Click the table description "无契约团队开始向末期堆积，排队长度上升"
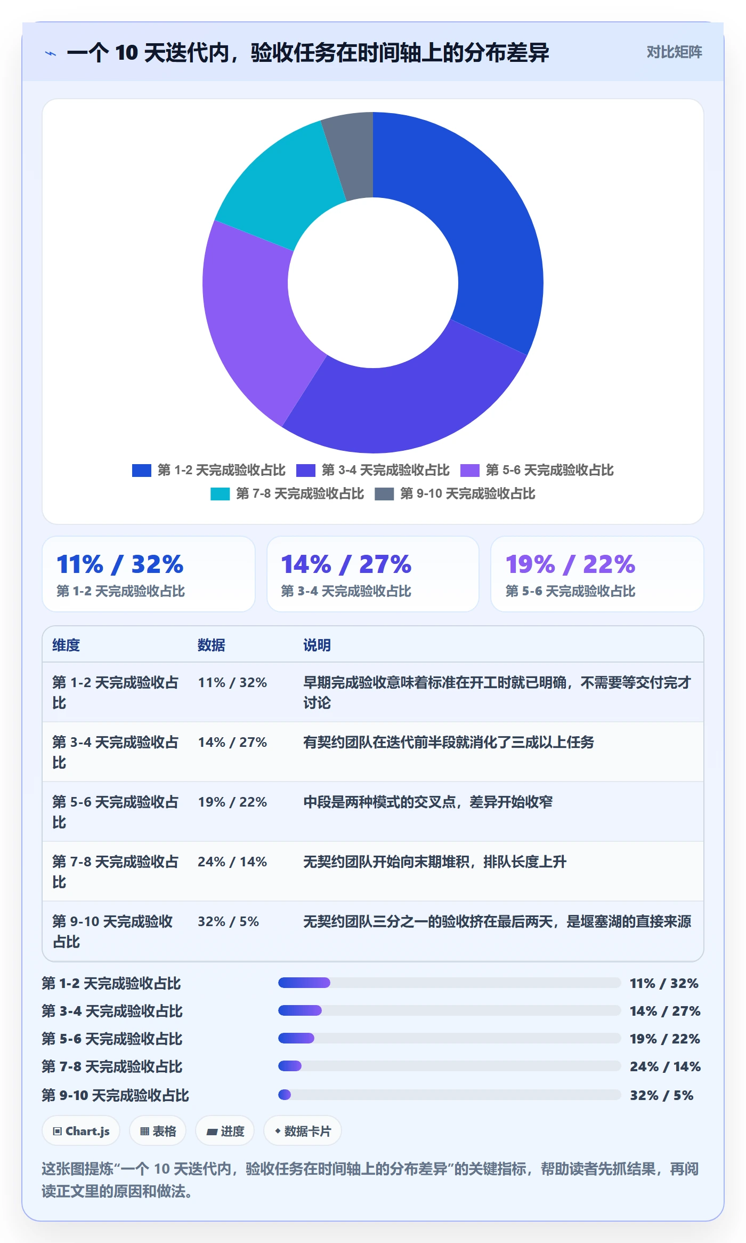746x1243 pixels. 435,862
